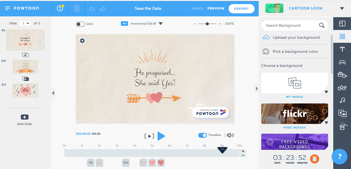The width and height of the screenshot is (351, 169).
Task: Open the help tips question icon
Action: (60, 8)
